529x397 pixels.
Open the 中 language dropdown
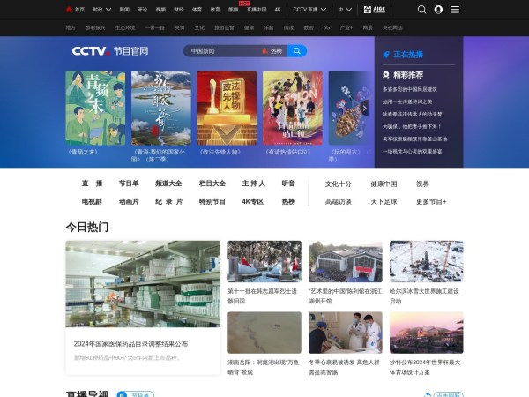click(343, 10)
